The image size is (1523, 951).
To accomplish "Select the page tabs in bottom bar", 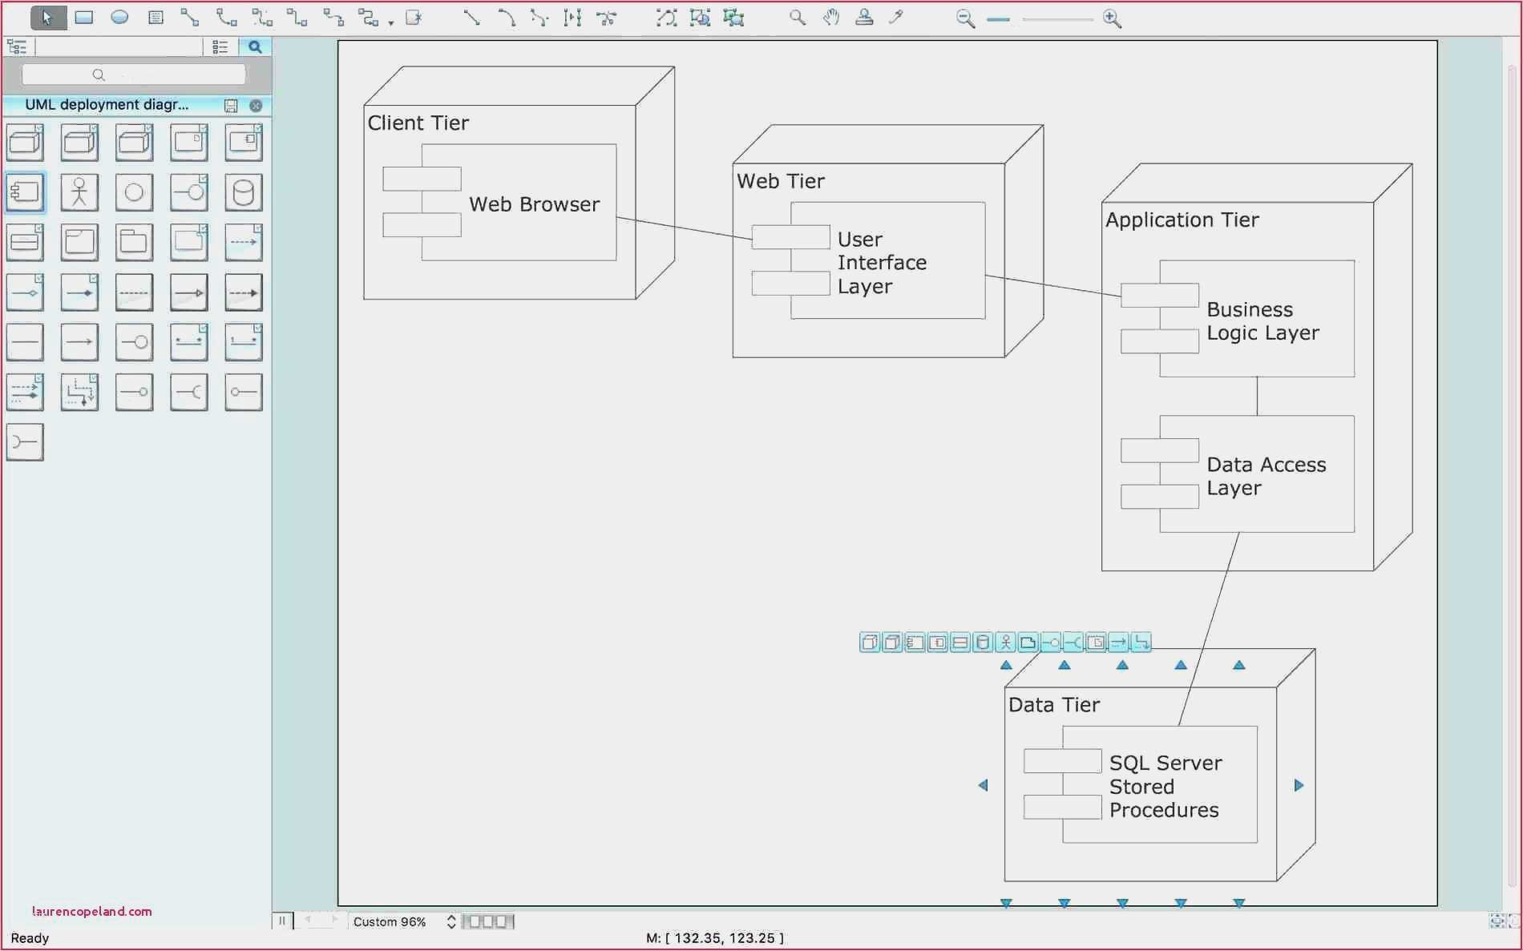I will [488, 921].
